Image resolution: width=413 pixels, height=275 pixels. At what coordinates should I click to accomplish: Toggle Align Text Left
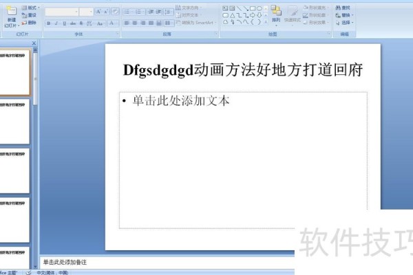[127, 23]
